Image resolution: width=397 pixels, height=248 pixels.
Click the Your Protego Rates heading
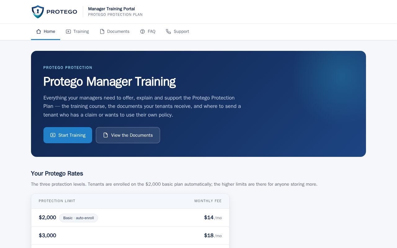point(57,173)
